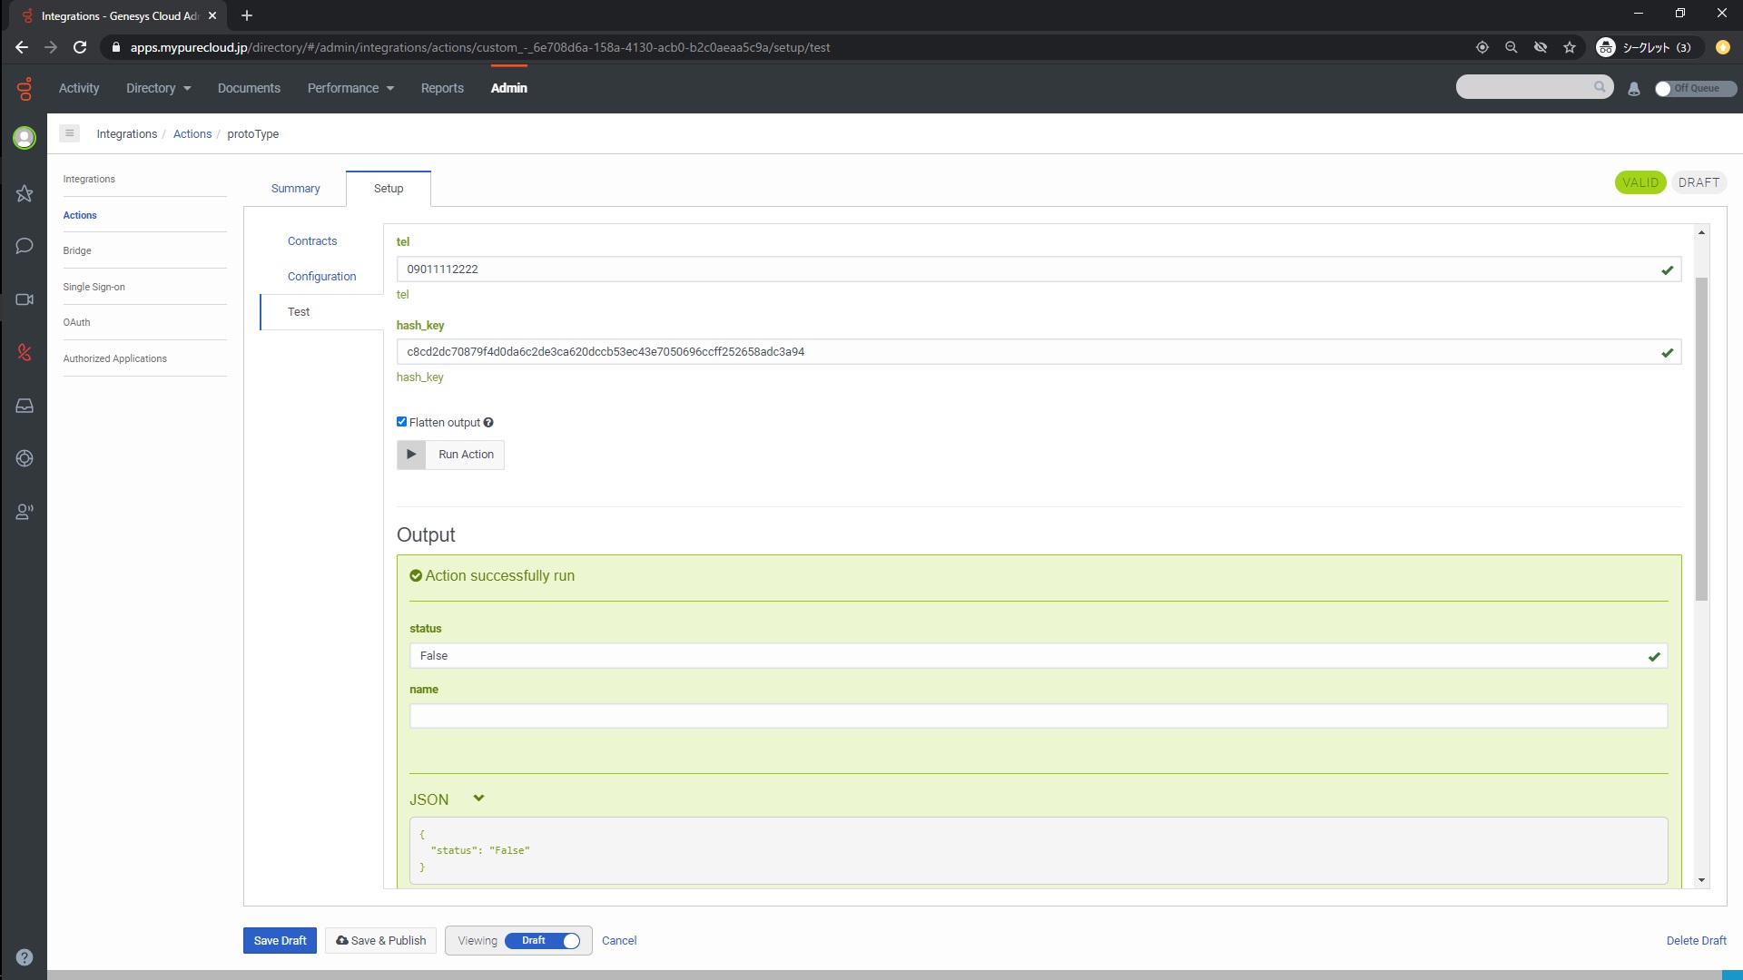Toggle the Viewing Draft switch
Screen dimensions: 1743x980
[543, 941]
